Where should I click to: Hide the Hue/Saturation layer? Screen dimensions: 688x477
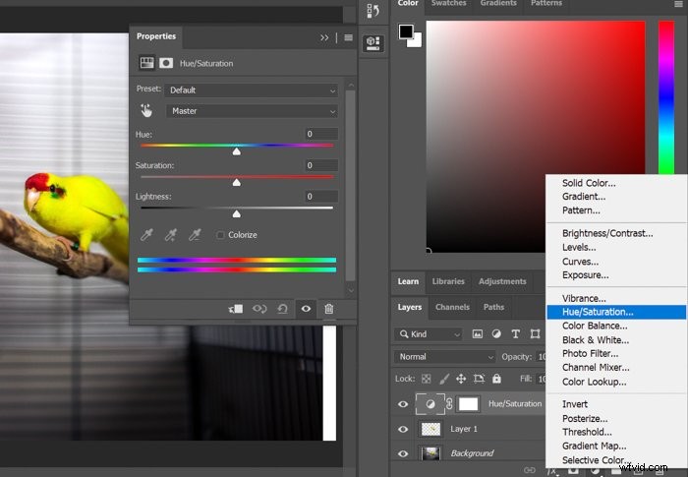point(403,404)
